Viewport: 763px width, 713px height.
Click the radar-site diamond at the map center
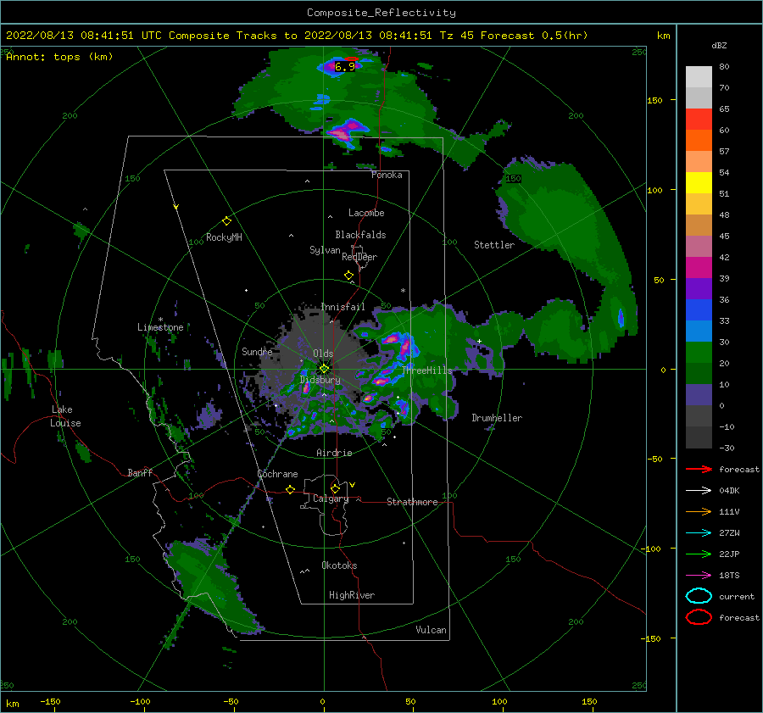coord(324,369)
